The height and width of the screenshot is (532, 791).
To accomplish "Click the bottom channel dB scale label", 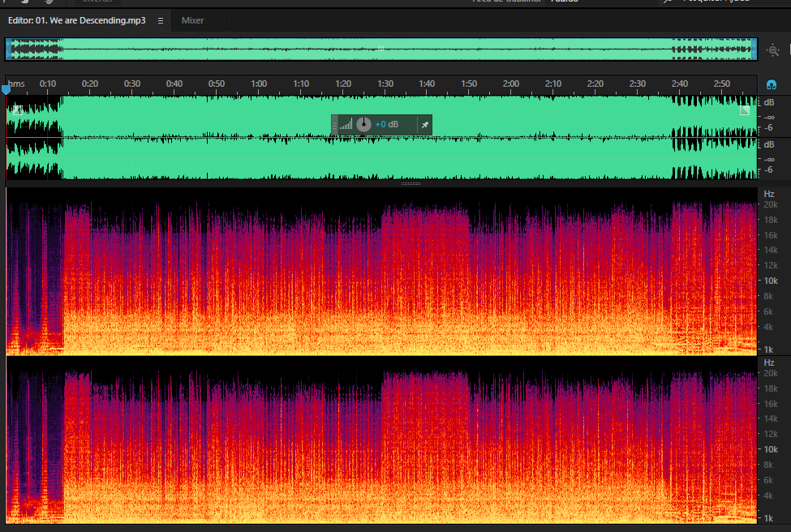I will pyautogui.click(x=769, y=144).
